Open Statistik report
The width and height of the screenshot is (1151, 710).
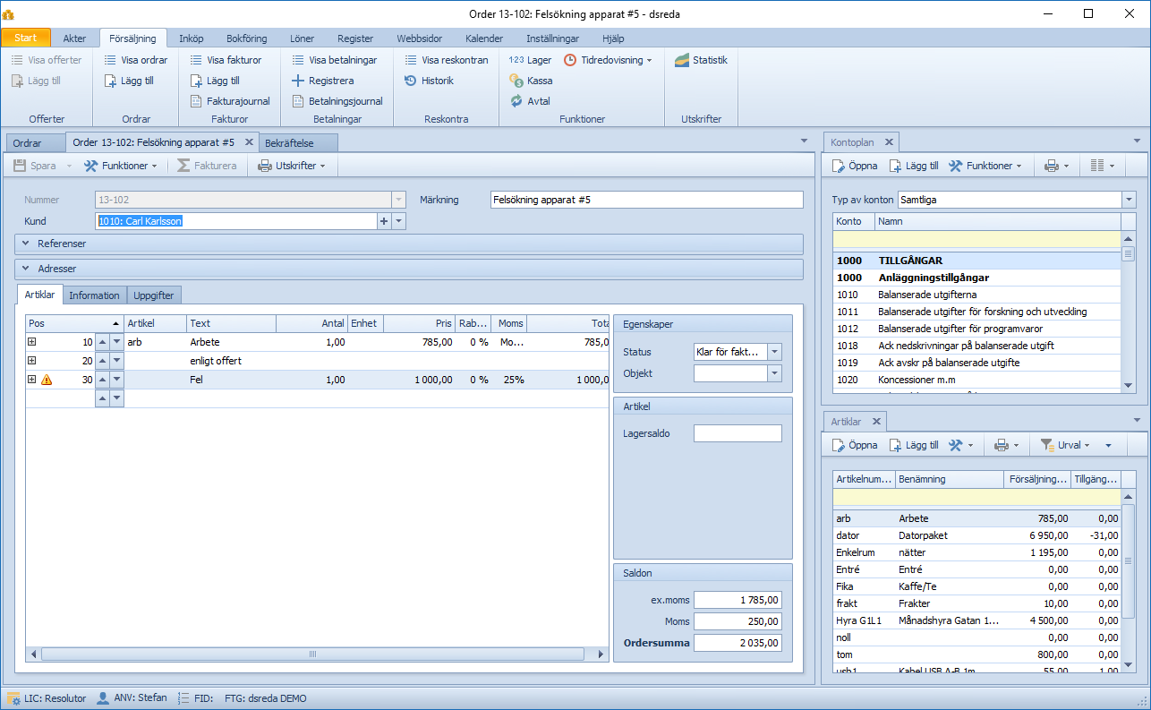point(701,60)
